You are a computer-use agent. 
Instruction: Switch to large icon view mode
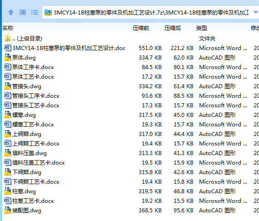coord(23,12)
